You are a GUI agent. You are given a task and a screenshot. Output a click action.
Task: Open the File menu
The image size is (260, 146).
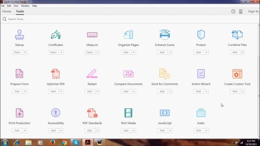3,6
